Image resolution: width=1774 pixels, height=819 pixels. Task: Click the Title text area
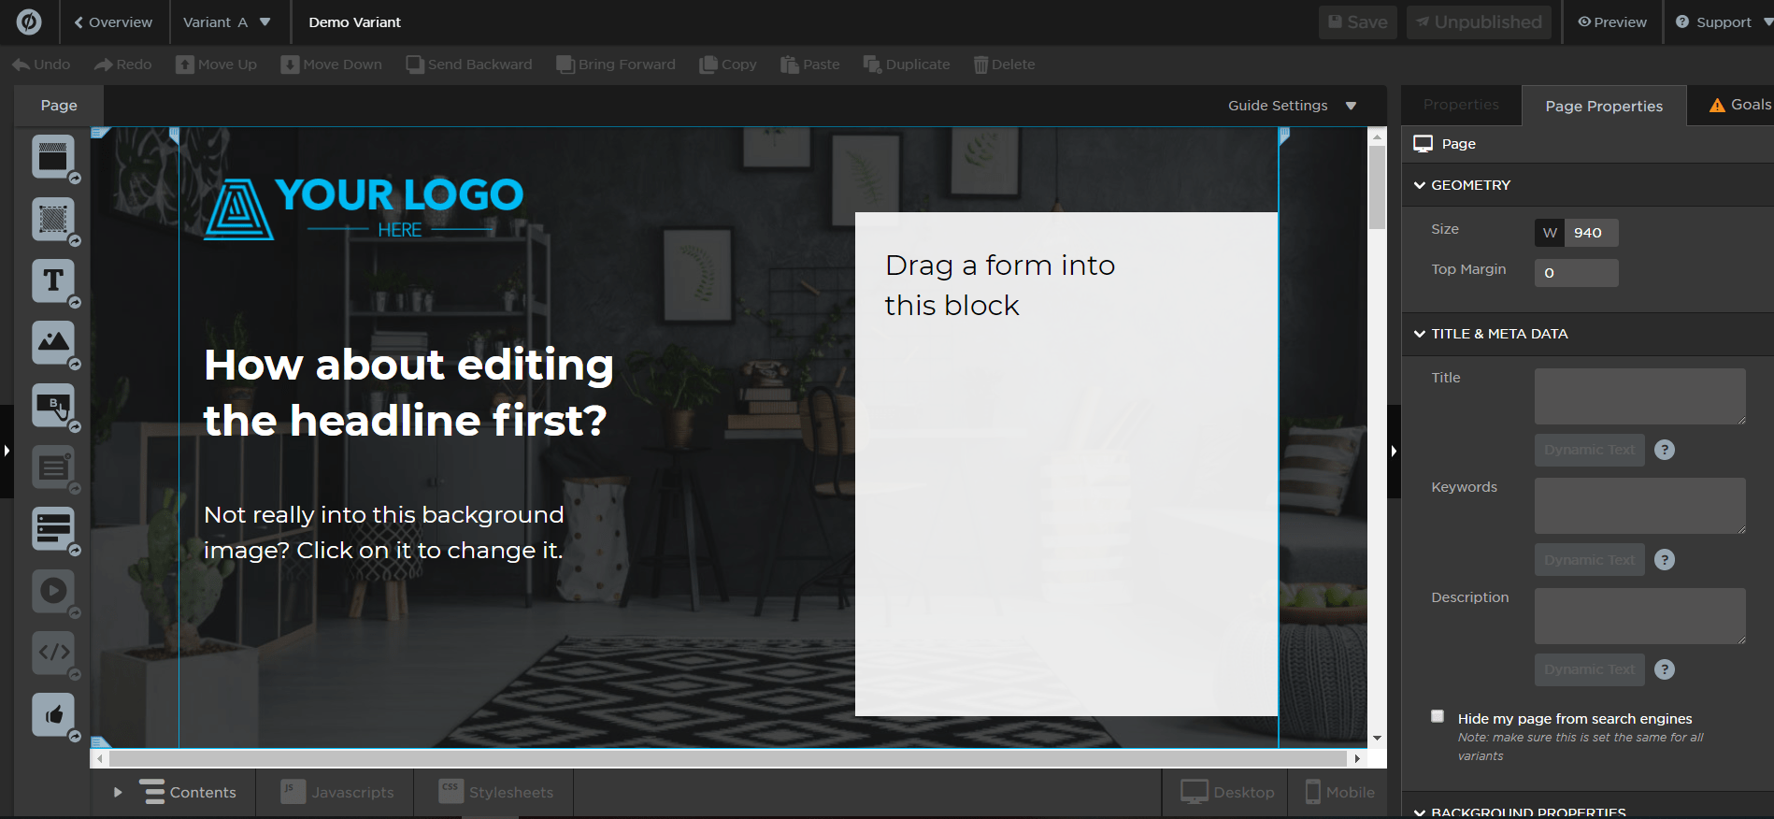(1639, 396)
